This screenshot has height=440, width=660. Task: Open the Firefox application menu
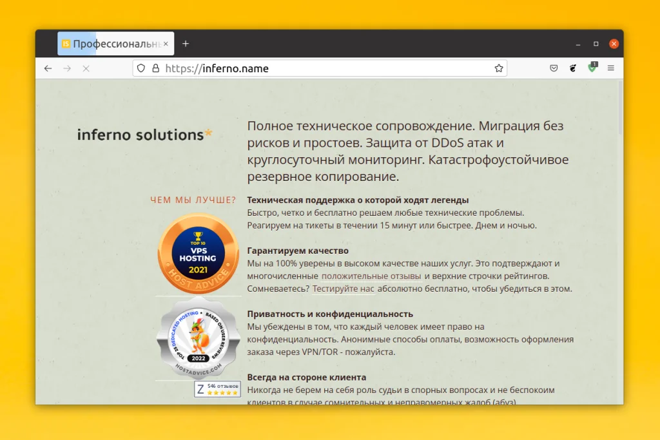611,68
